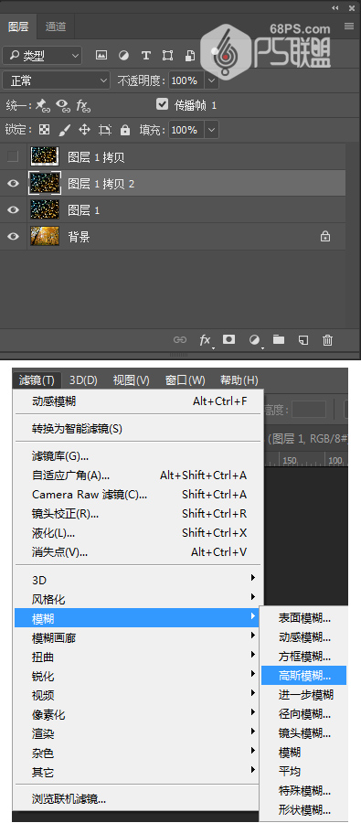Select the 图层 1 拷贝 2 thumbnail
The height and width of the screenshot is (823, 361).
pyautogui.click(x=45, y=183)
